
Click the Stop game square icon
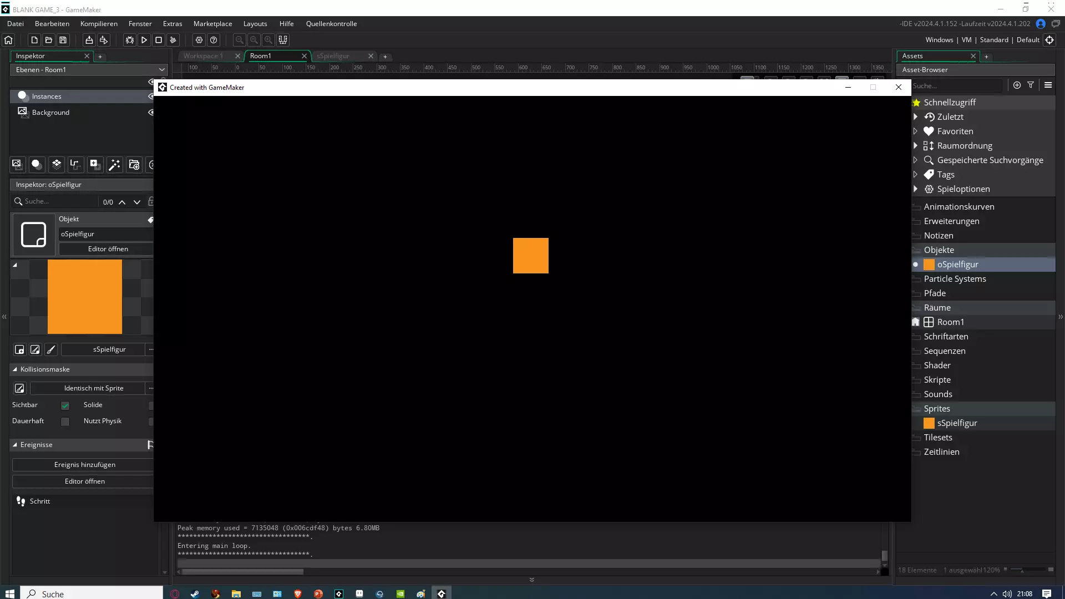tap(159, 40)
